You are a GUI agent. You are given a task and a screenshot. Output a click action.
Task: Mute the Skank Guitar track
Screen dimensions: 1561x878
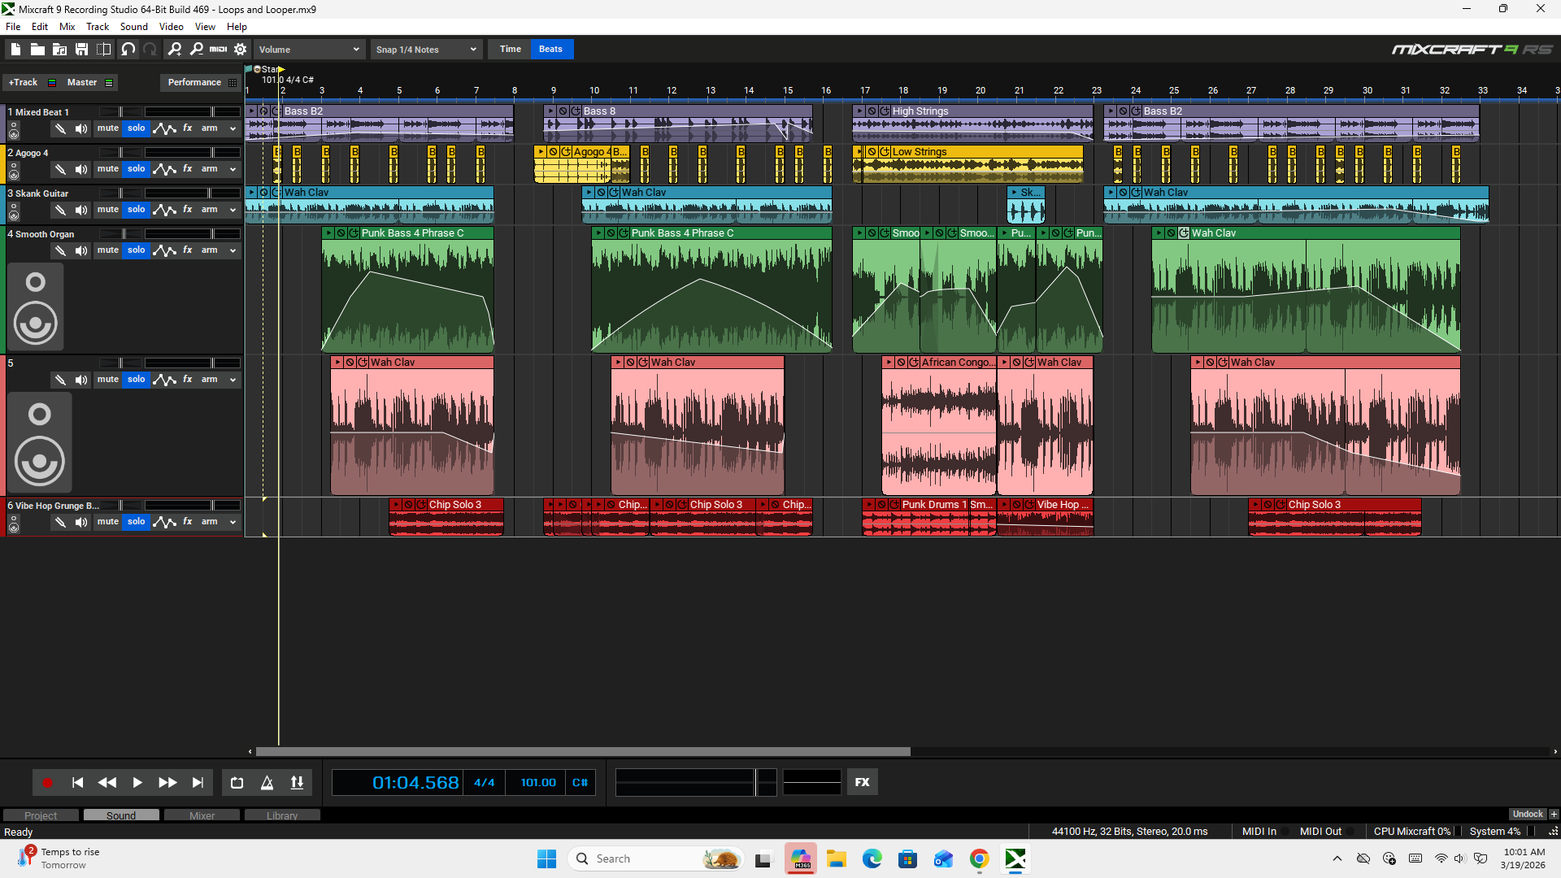107,210
